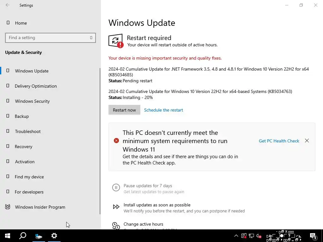Focus the Find a setting search box
323x242 pixels.
[50, 38]
